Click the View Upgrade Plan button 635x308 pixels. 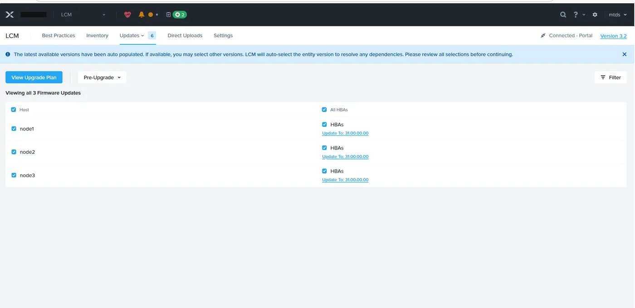tap(34, 77)
